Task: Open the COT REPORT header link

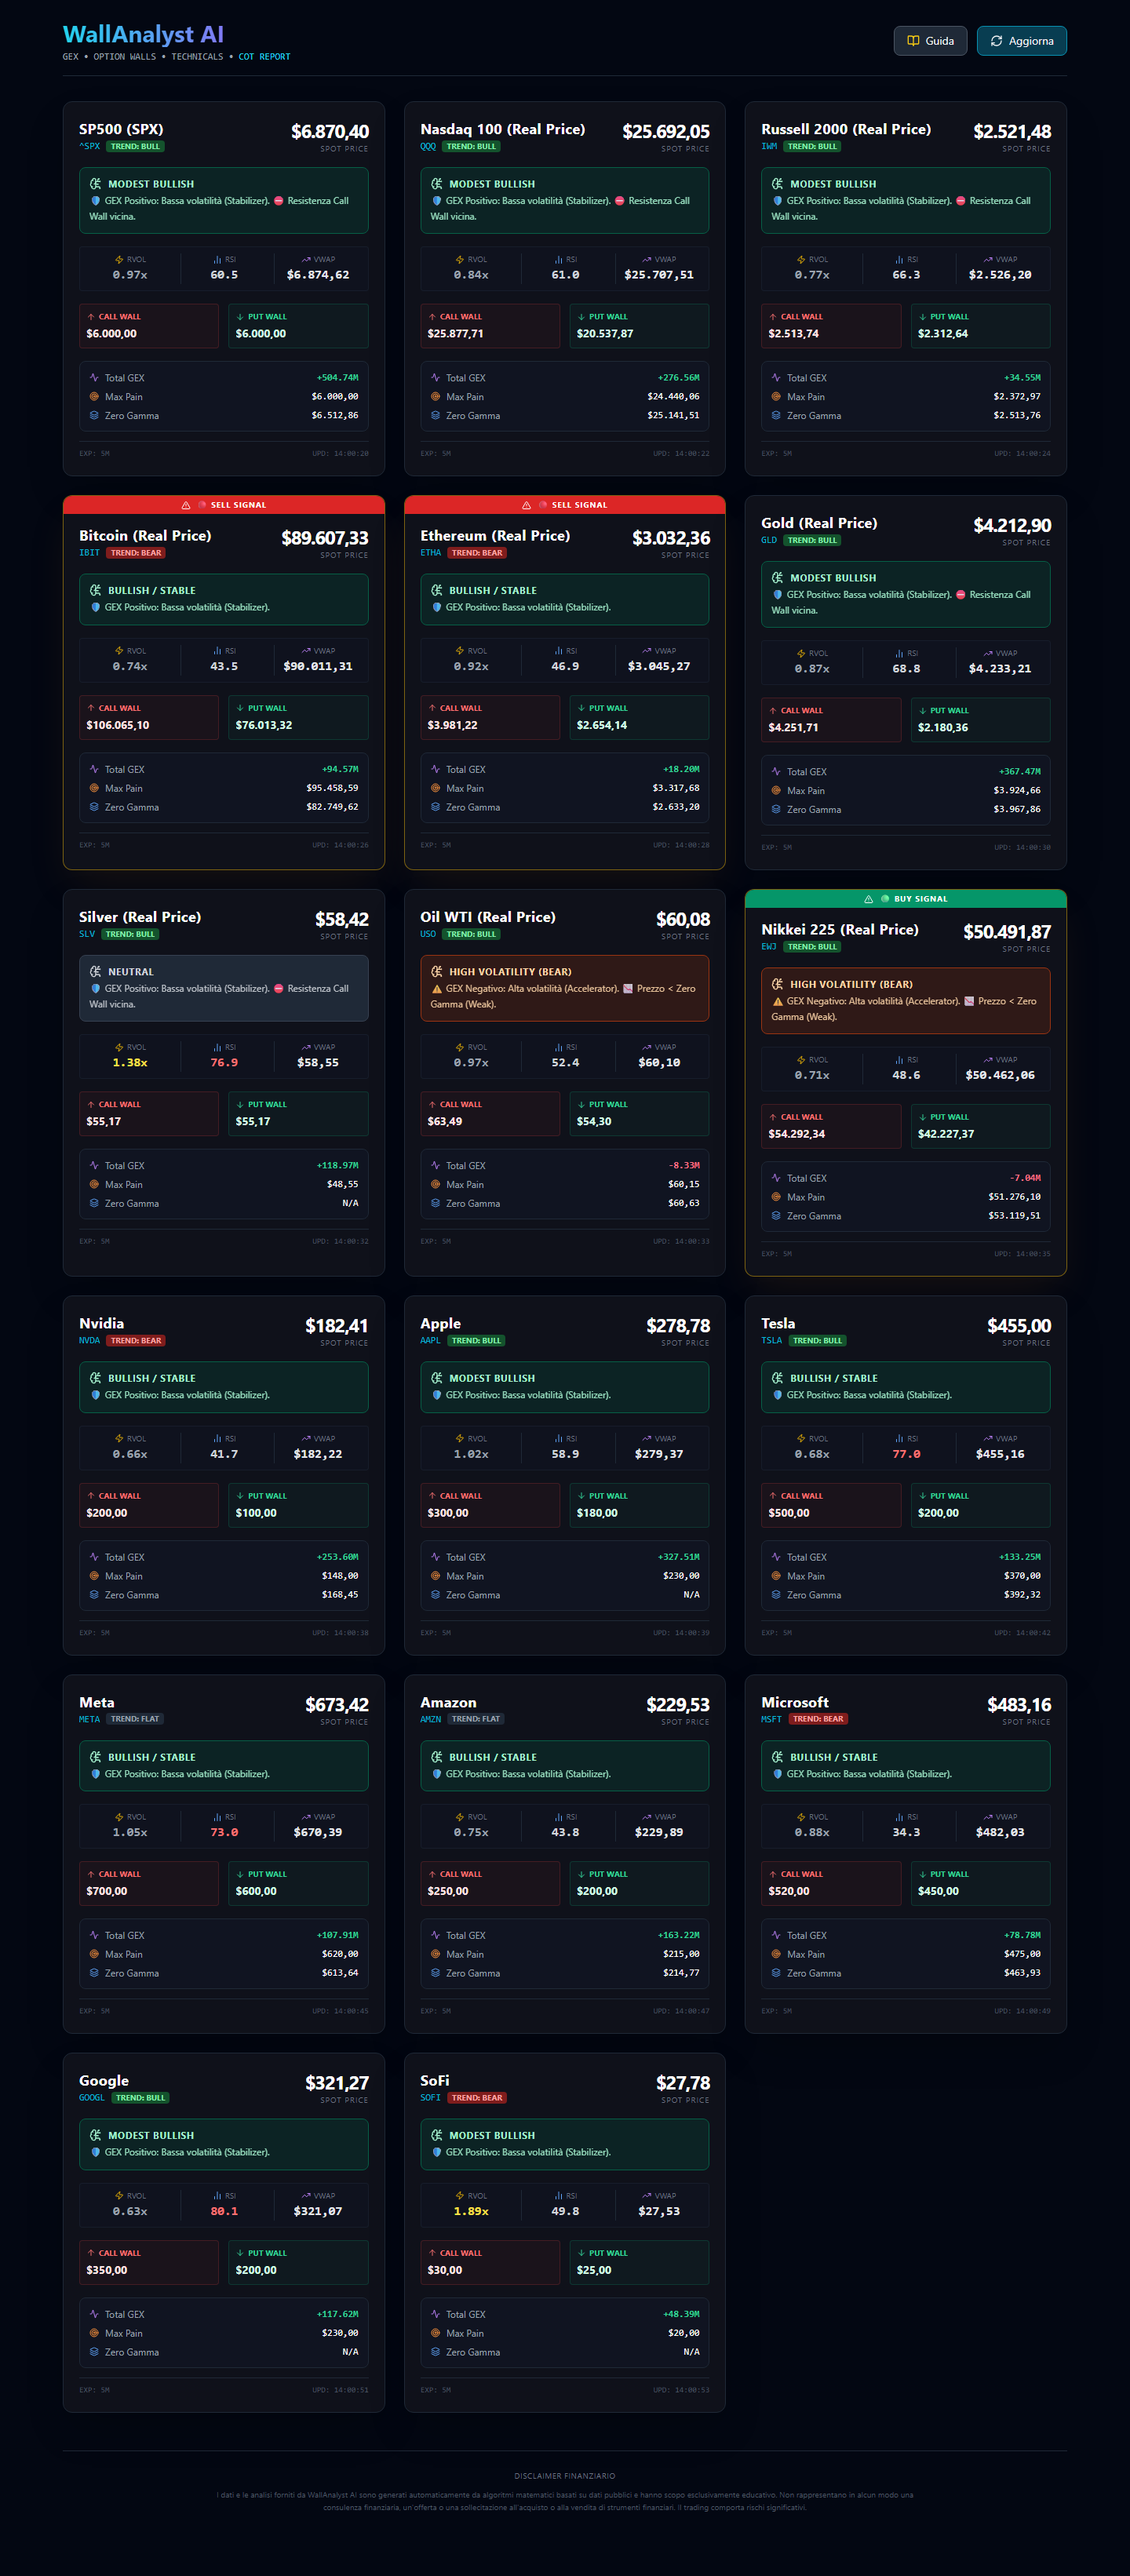Action: (x=264, y=57)
